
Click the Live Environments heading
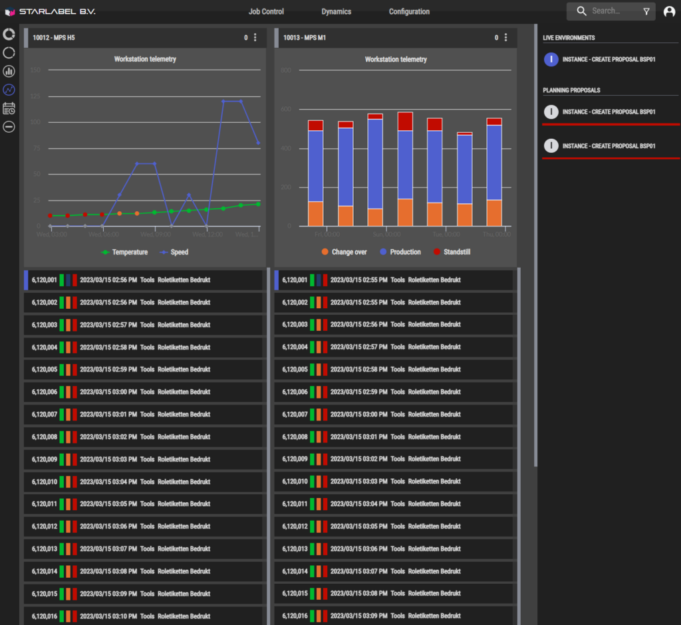[x=569, y=38]
